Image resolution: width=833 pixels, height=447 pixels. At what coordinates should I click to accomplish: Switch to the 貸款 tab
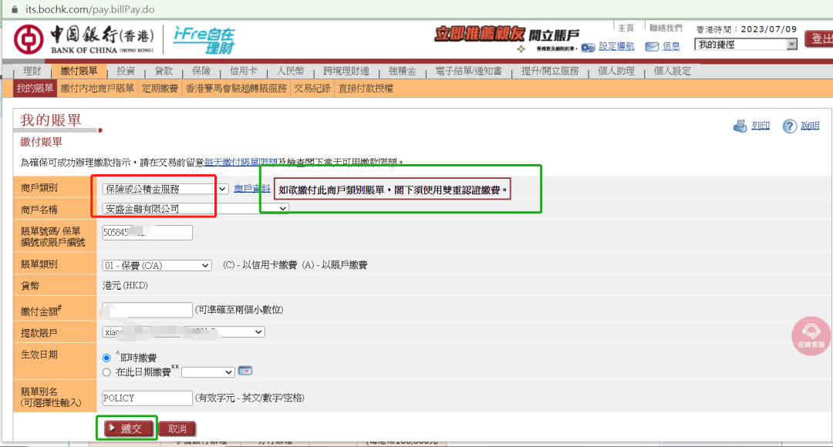point(164,71)
